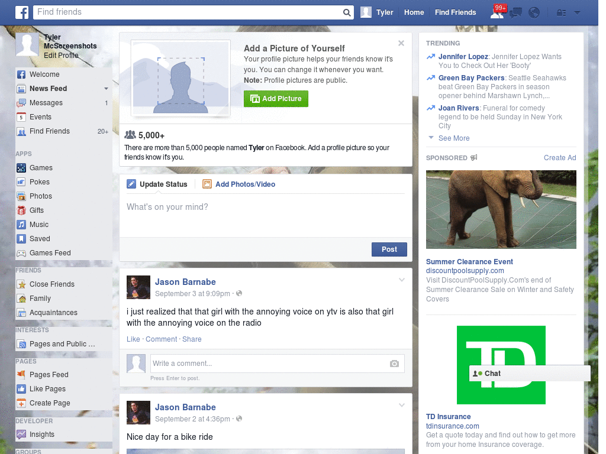Open options chevron on September 3 post
The width and height of the screenshot is (606, 454).
[x=402, y=280]
